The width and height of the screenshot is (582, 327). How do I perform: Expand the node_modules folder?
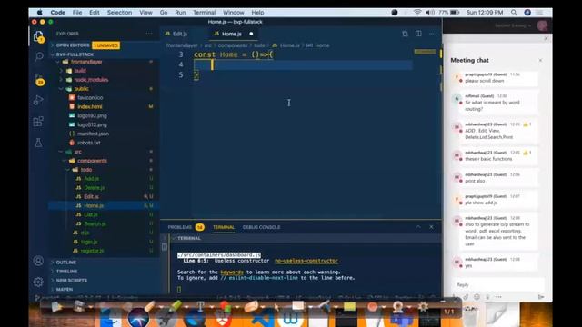91,80
